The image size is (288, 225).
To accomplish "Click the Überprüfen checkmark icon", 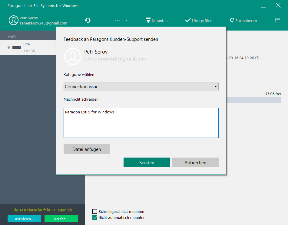I will point(188,20).
